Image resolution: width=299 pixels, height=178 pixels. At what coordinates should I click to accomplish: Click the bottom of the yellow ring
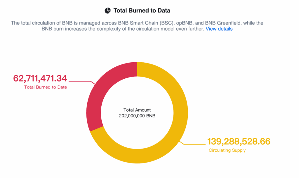pos(137,156)
